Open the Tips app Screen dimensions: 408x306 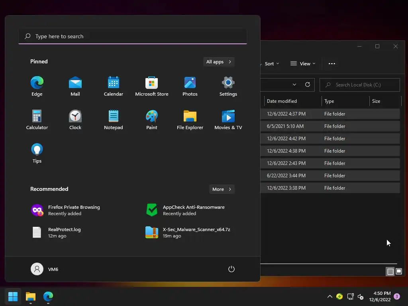[37, 153]
